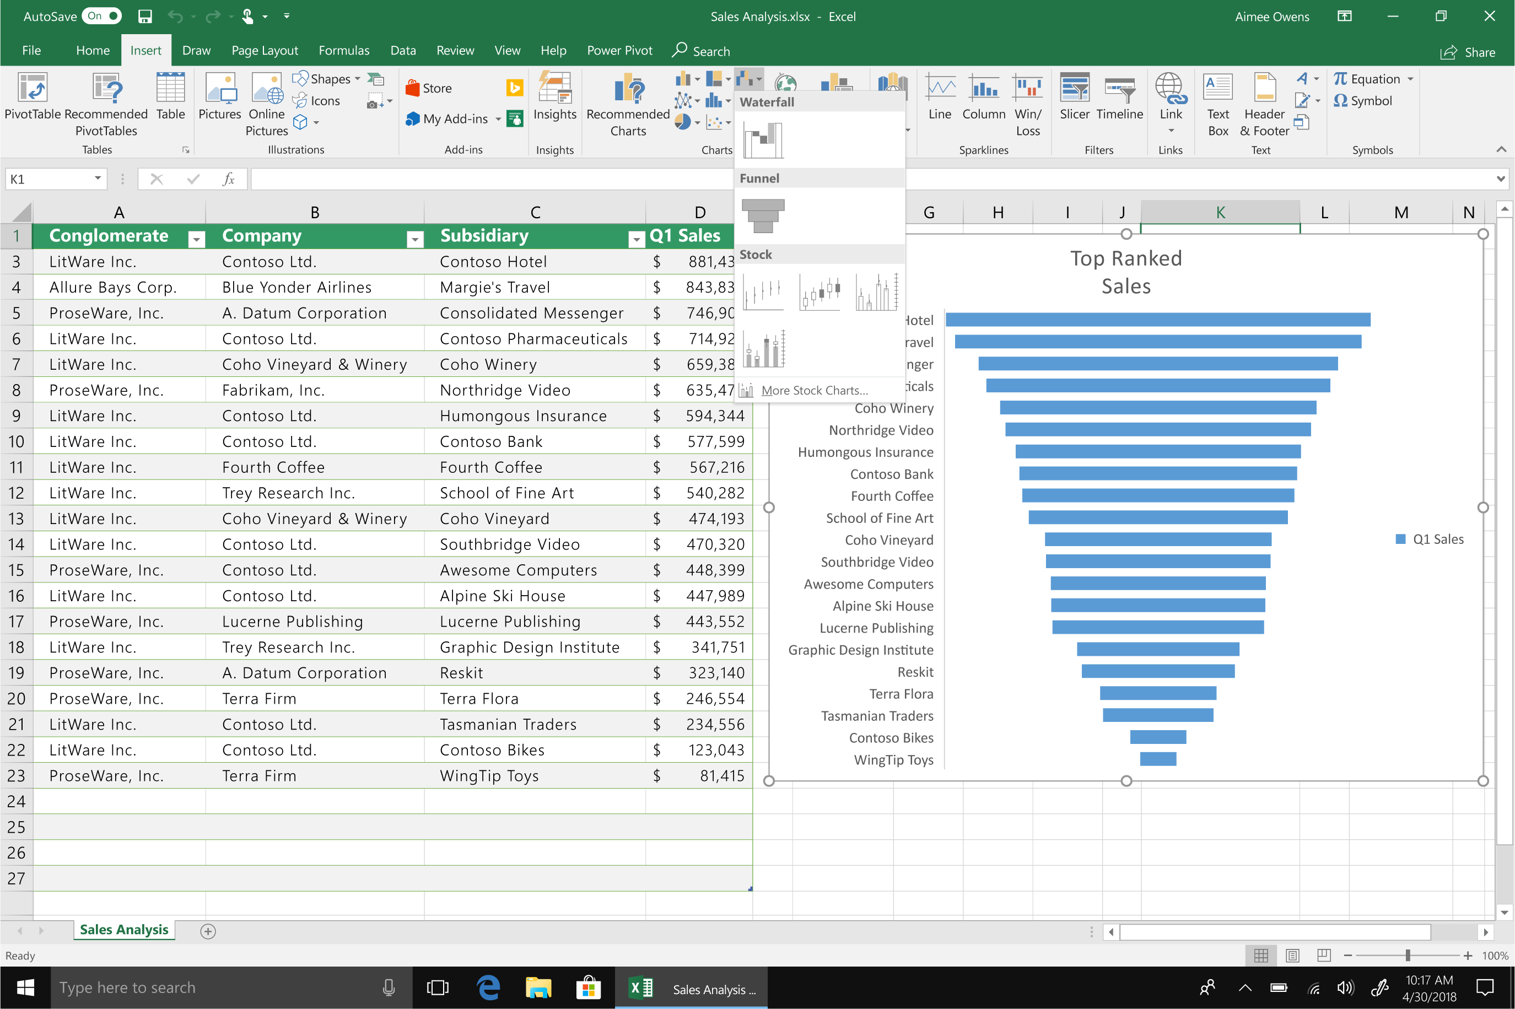
Task: Save the workbook from the quick access toolbar
Action: [x=145, y=16]
